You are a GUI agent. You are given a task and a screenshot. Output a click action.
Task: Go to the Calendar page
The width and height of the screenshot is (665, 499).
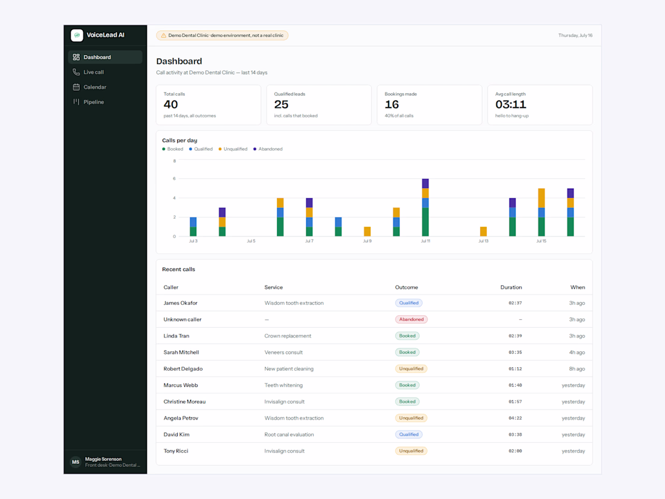coord(105,87)
